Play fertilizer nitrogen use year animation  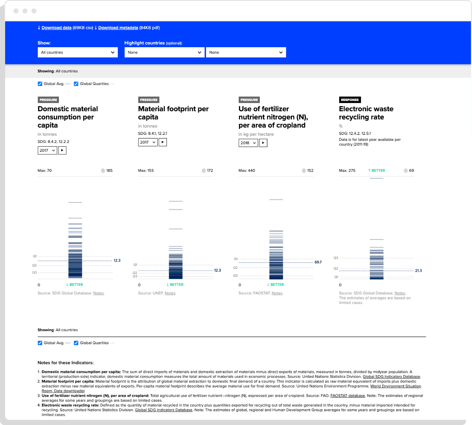pos(263,143)
